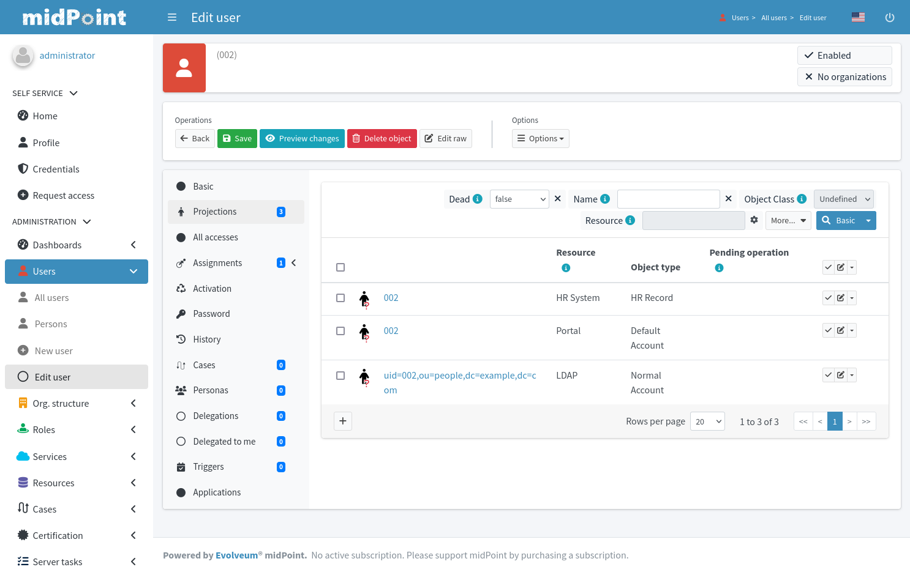
Task: Expand the Options dropdown button
Action: (540, 139)
